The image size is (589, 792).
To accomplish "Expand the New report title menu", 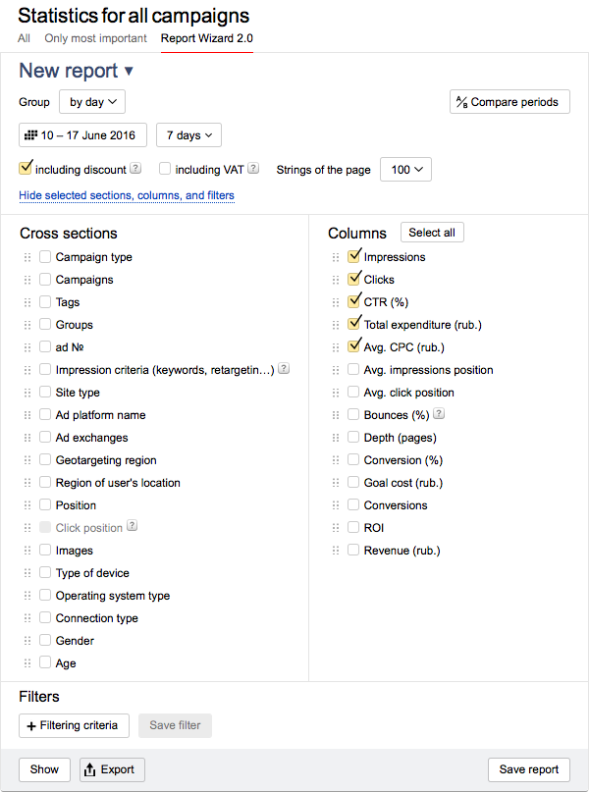I will [77, 71].
